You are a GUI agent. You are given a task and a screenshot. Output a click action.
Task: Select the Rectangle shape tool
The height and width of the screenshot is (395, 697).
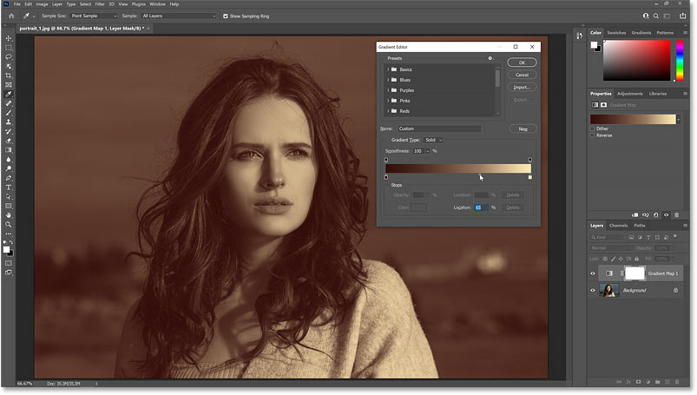[9, 206]
